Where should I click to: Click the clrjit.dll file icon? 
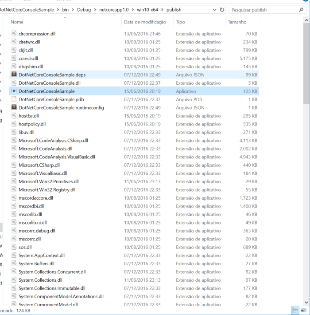coord(14,50)
